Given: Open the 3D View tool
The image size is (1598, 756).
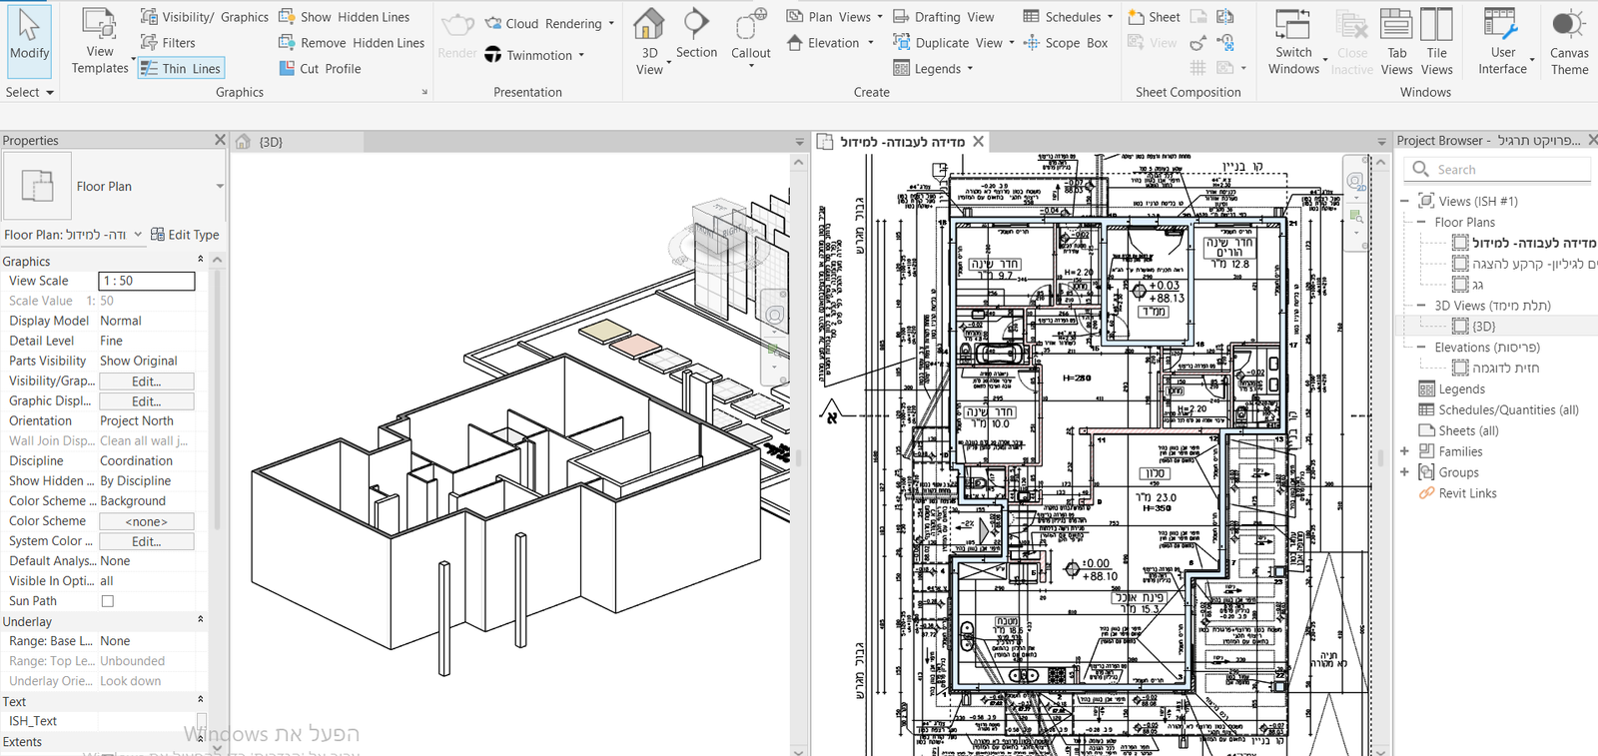Looking at the screenshot, I should [649, 42].
